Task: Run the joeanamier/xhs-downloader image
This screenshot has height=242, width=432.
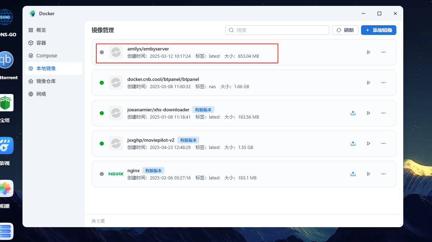Action: (x=368, y=113)
